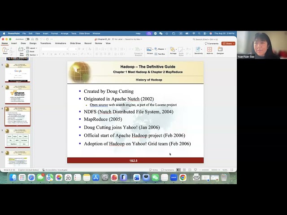Click the Text Box tool
The image size is (287, 215).
(x=160, y=54)
